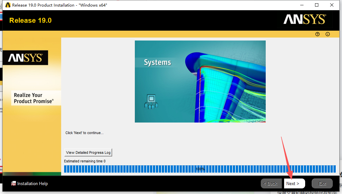This screenshot has width=342, height=194.
Task: Open the Installation Help PDF icon
Action: 13,183
